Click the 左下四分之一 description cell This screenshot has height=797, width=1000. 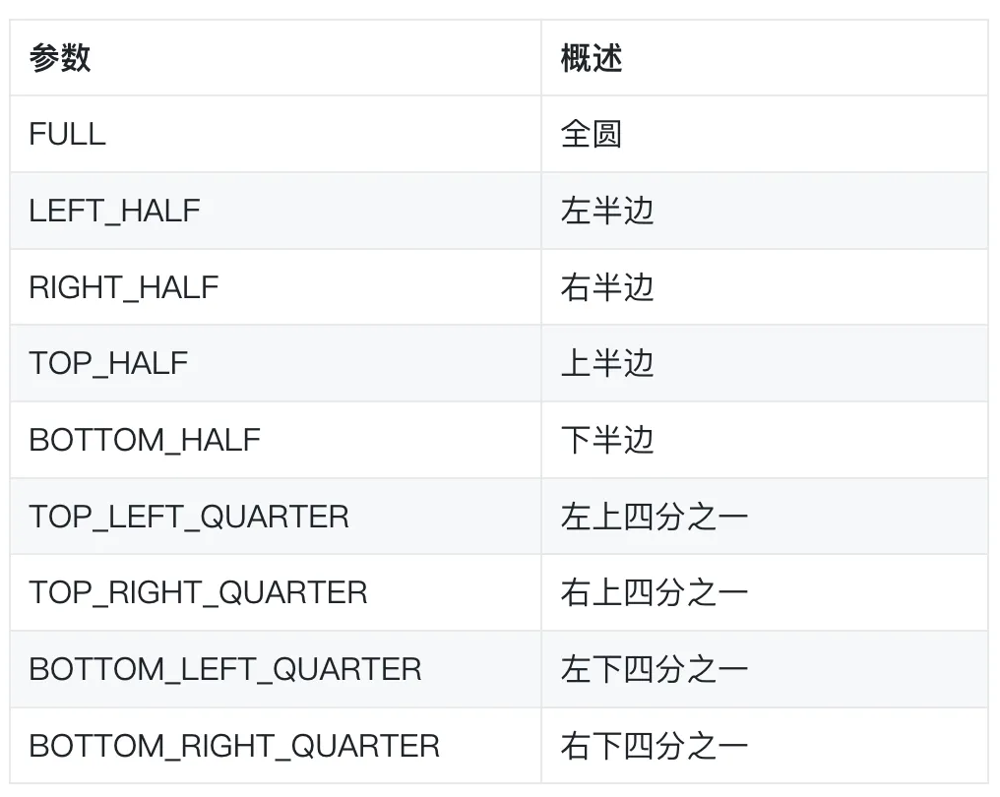655,669
